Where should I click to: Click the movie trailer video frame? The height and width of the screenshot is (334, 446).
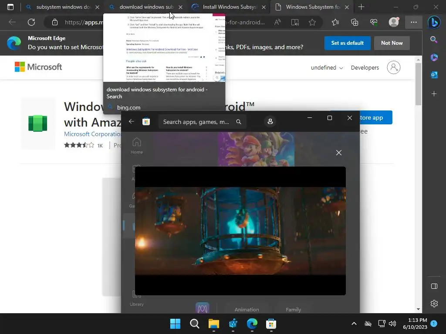coord(240,230)
